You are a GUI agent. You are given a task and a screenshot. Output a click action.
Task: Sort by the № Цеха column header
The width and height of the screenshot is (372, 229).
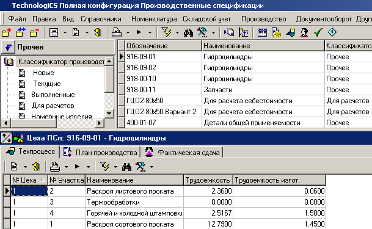tap(29, 180)
